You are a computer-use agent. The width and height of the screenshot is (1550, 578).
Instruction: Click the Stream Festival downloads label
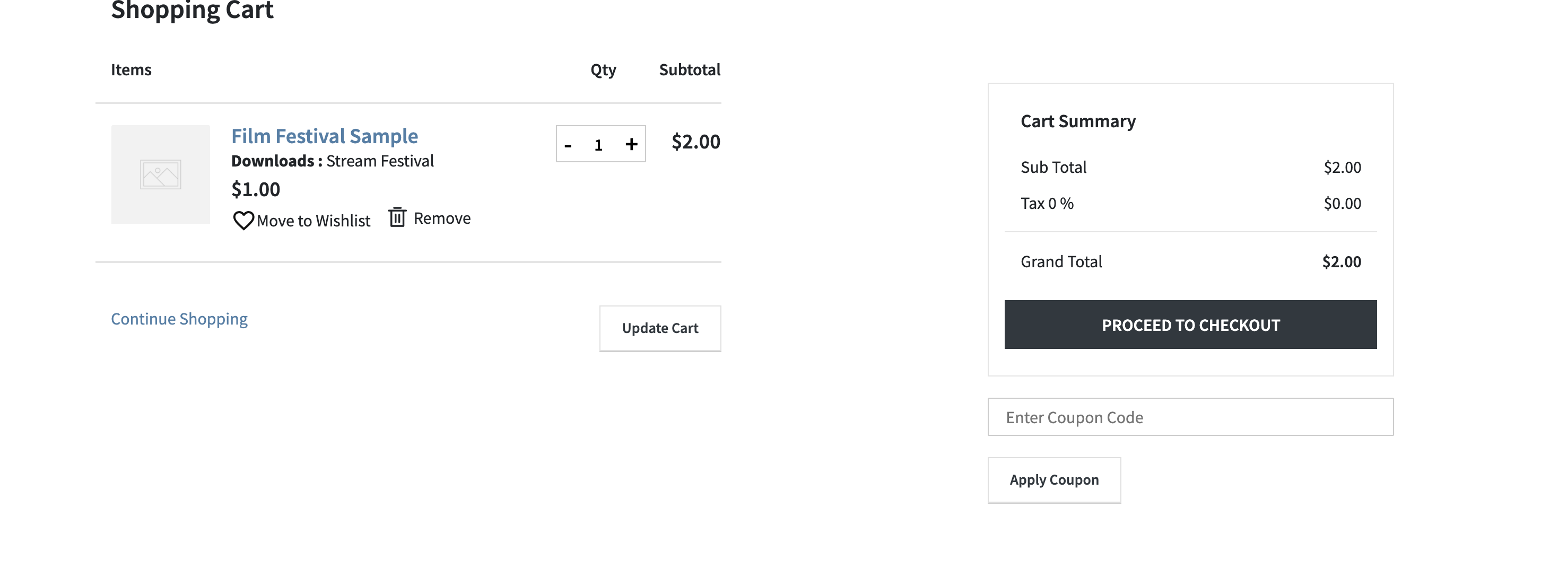point(380,161)
